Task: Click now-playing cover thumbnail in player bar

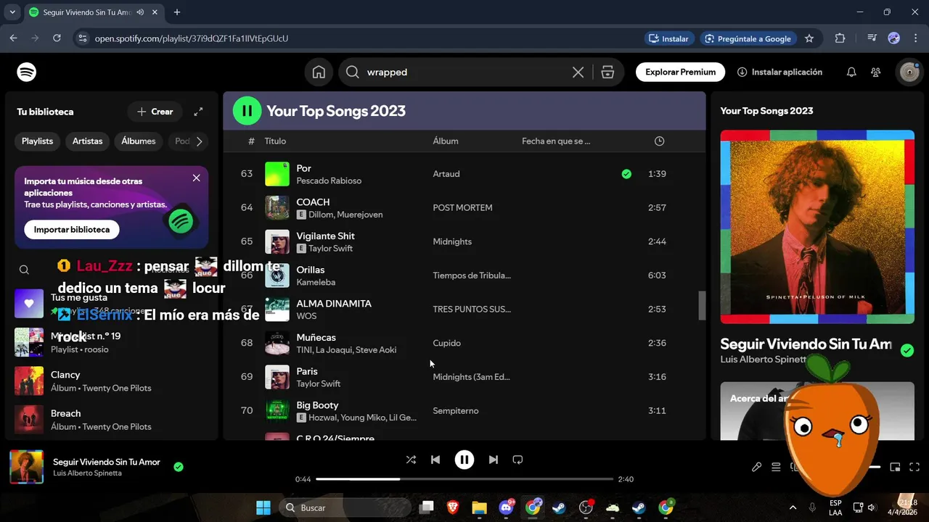Action: (27, 467)
